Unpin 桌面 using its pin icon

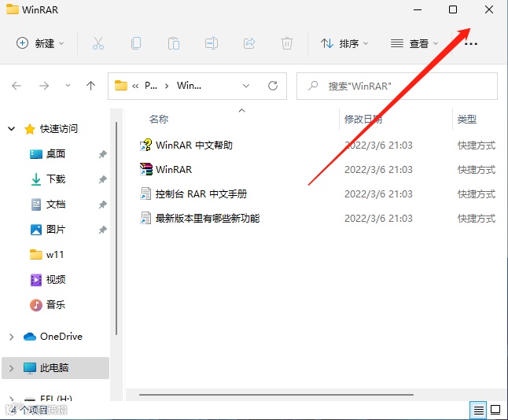102,154
